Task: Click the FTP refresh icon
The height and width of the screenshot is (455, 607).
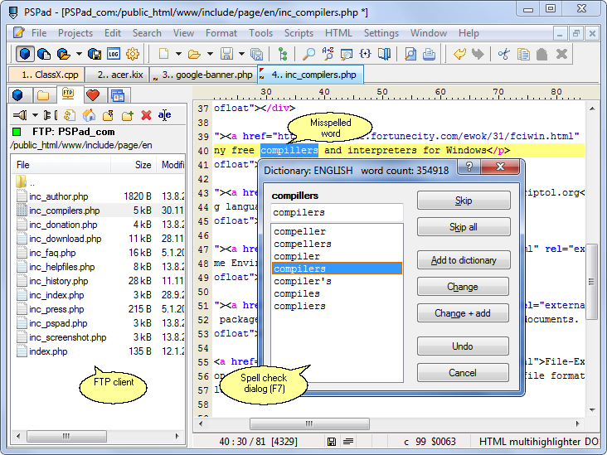Action: pyautogui.click(x=70, y=115)
